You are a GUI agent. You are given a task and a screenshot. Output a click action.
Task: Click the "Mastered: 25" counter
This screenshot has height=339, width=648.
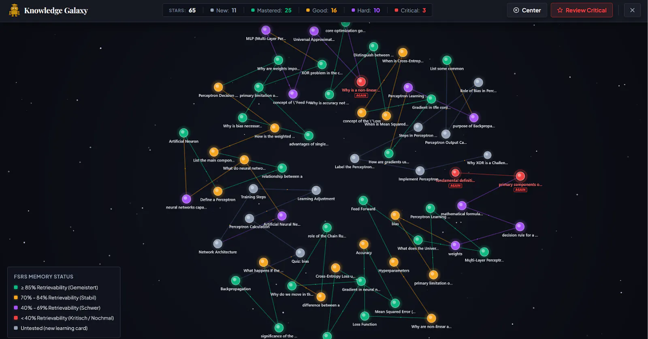(271, 10)
